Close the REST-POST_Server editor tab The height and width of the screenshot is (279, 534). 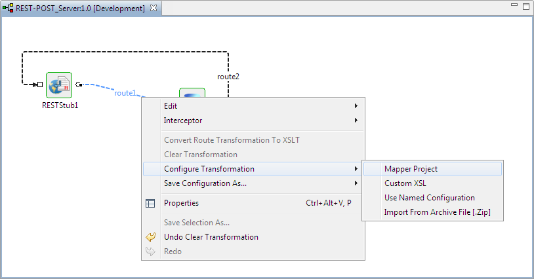click(154, 8)
